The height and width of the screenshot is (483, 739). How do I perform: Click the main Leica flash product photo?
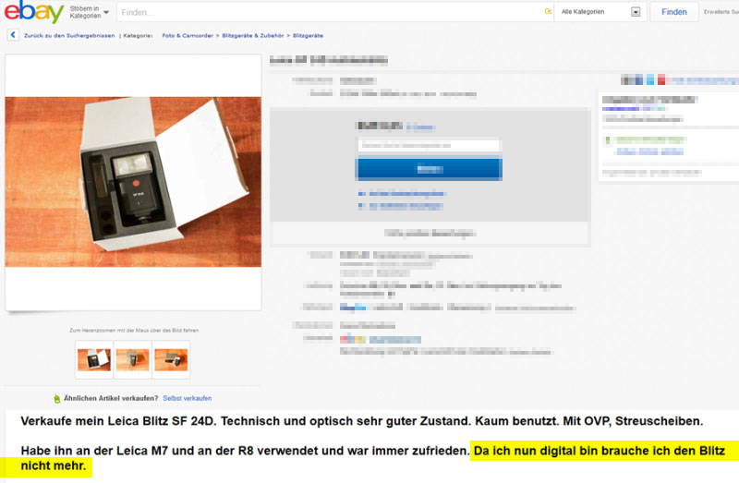pos(133,182)
